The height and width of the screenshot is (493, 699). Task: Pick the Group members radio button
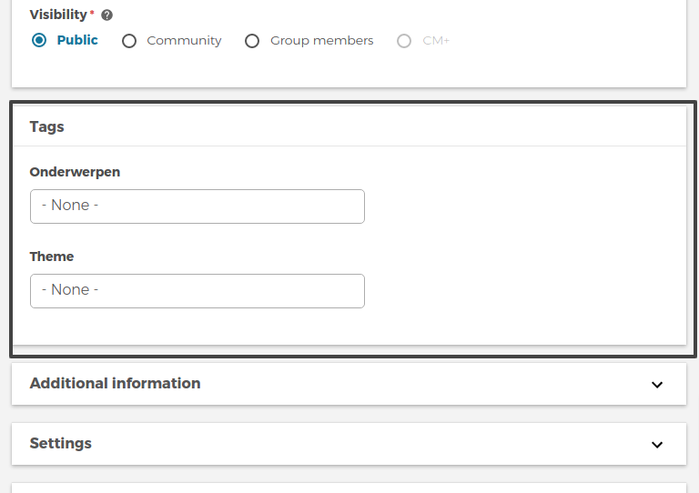(252, 41)
